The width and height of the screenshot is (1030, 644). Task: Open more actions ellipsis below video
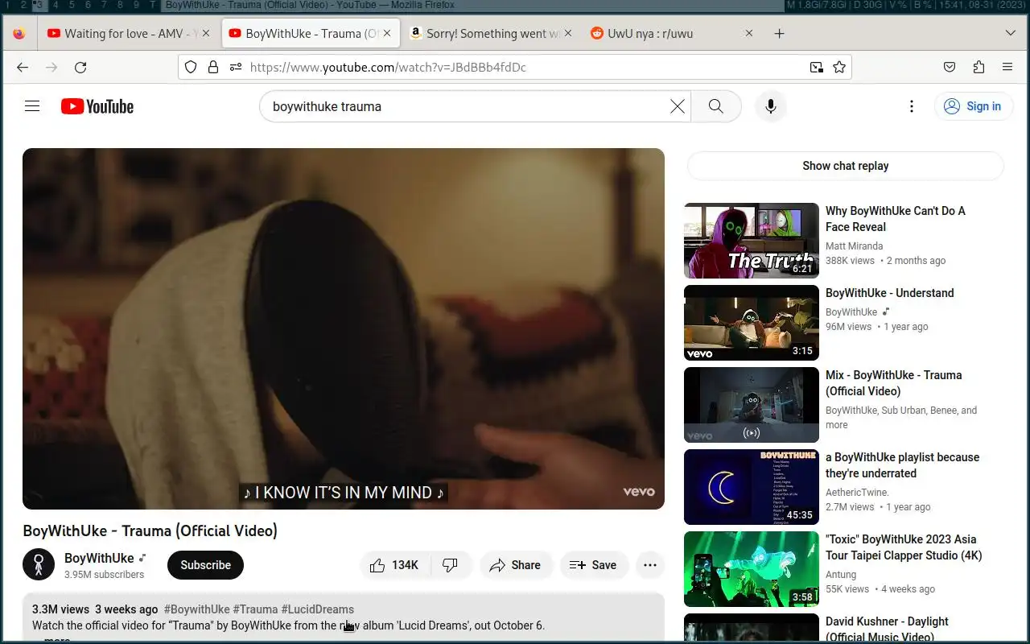click(x=650, y=565)
